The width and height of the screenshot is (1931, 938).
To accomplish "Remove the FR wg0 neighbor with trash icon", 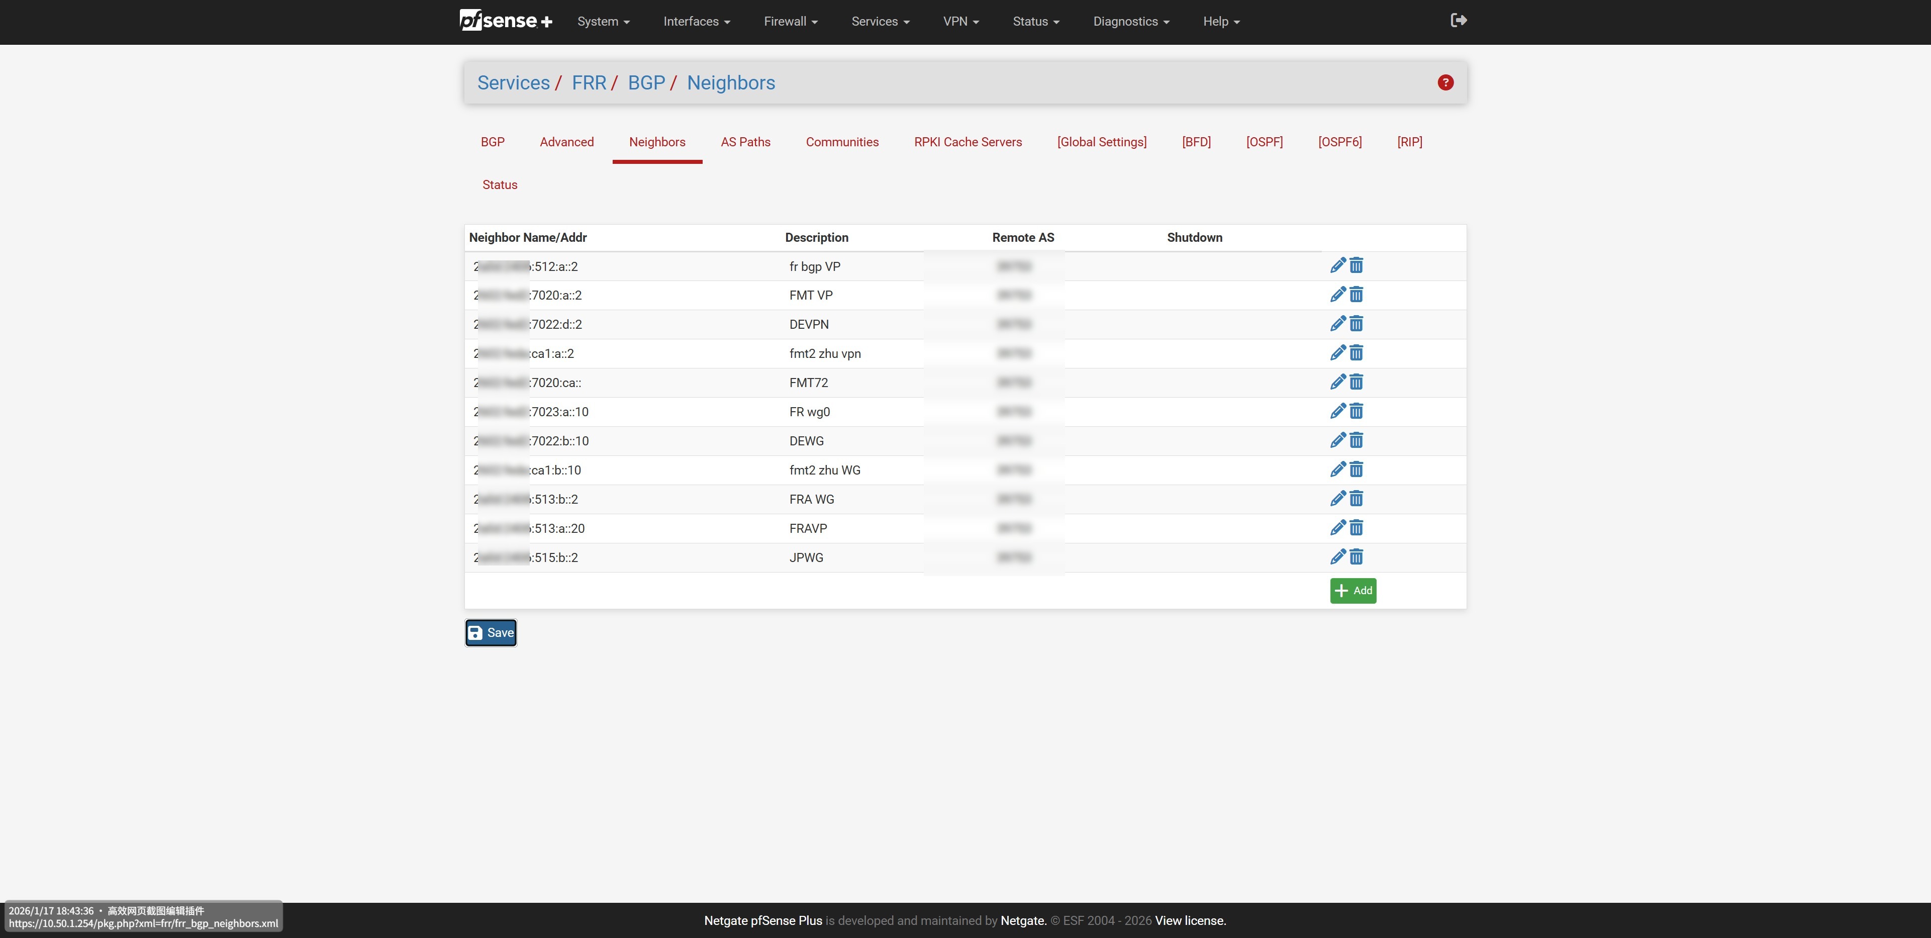I will point(1356,412).
